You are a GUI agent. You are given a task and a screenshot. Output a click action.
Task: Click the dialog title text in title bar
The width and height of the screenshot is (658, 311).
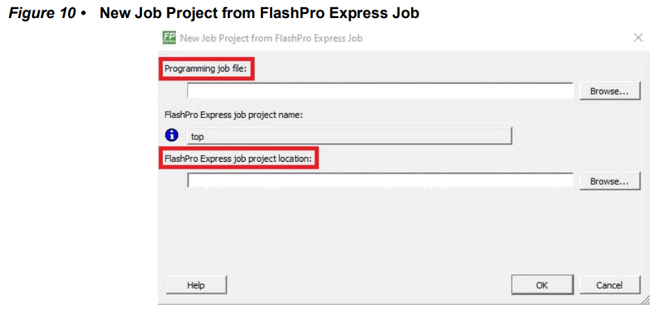pyautogui.click(x=271, y=38)
